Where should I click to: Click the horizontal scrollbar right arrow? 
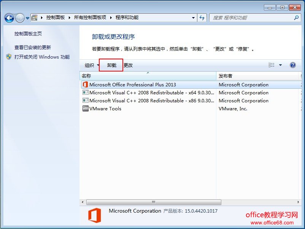click(298, 202)
